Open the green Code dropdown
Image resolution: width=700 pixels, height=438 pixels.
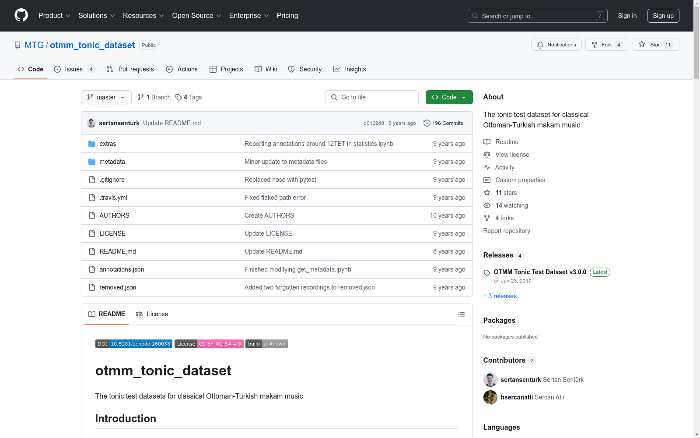449,97
